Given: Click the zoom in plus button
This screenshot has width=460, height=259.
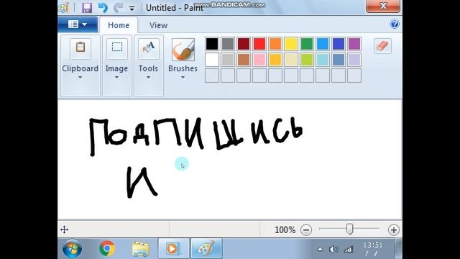Looking at the screenshot, I should [394, 230].
